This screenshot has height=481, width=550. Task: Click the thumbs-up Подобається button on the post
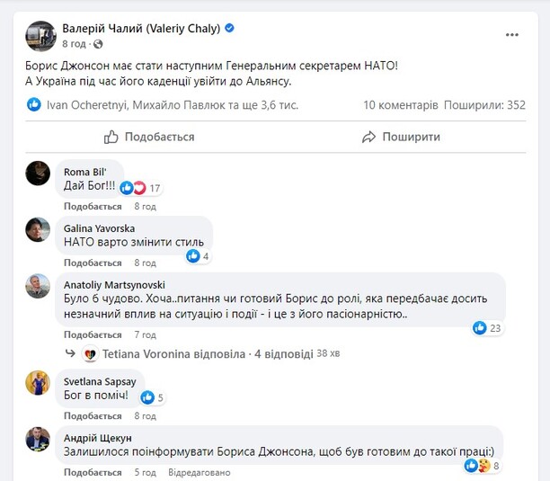pos(149,137)
